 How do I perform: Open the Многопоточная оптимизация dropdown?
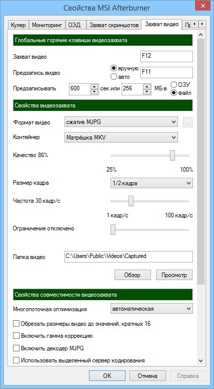[151, 309]
